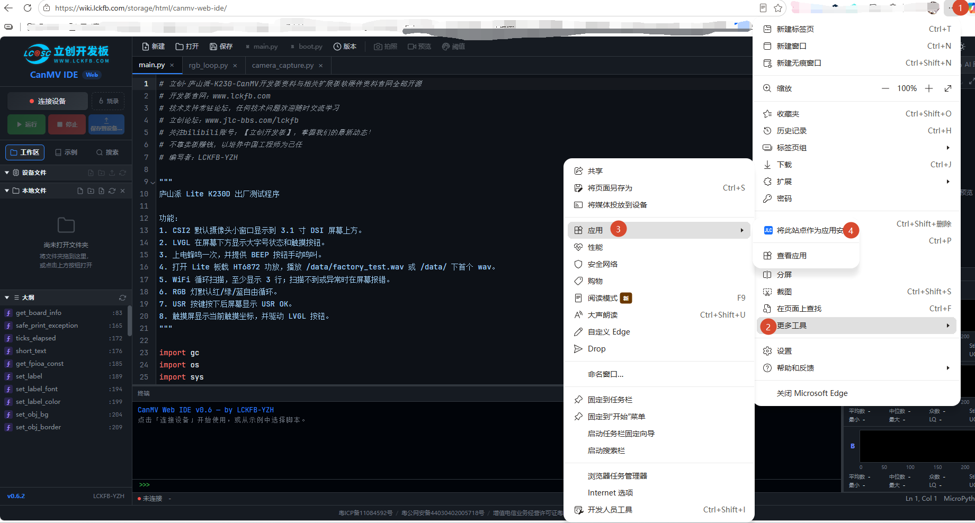This screenshot has height=523, width=975.
Task: Click the browser address bar URL
Action: (141, 8)
